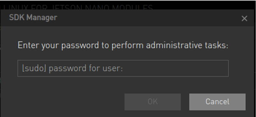Select the greyed-out OK button
The height and width of the screenshot is (117, 256).
click(x=153, y=102)
